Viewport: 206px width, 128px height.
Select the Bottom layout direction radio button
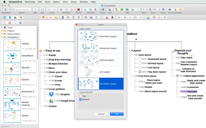(81, 99)
